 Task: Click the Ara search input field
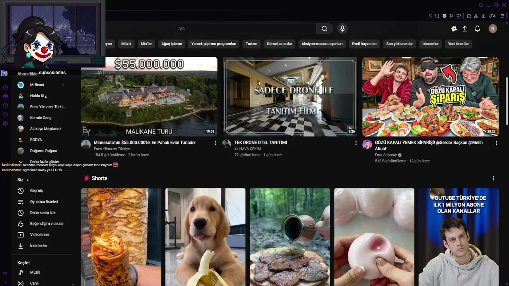[245, 29]
